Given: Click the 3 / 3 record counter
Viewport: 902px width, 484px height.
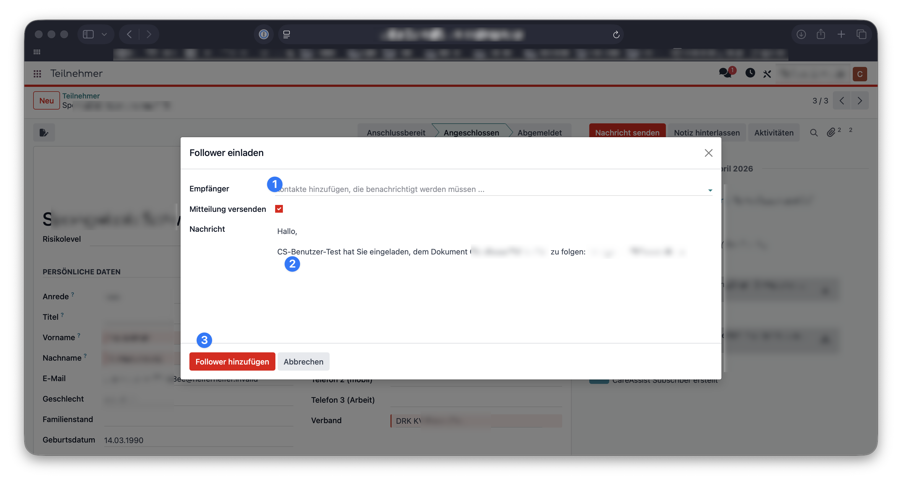Looking at the screenshot, I should click(820, 101).
